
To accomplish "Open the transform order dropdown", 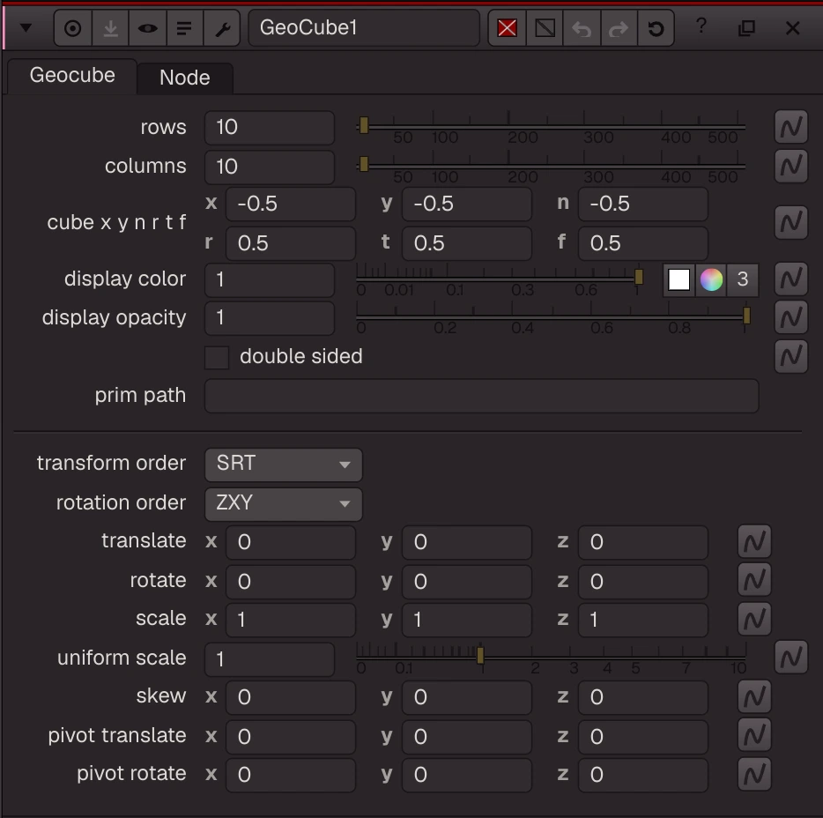I will click(x=284, y=465).
